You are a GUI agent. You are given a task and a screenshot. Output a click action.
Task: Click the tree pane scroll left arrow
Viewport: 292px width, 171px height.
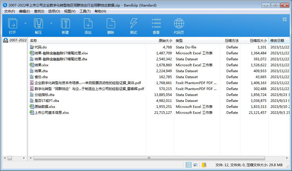pyautogui.click(x=5, y=158)
